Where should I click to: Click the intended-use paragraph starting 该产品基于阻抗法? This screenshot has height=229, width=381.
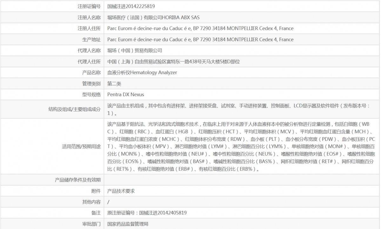[241, 147]
